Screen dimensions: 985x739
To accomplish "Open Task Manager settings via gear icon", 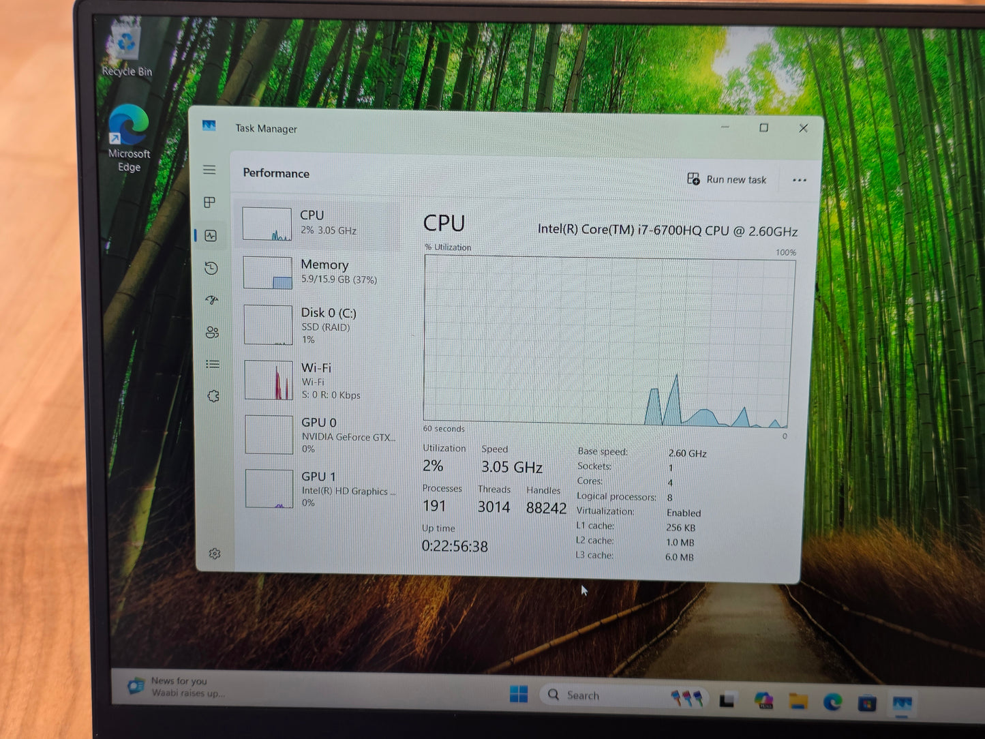I will coord(215,554).
